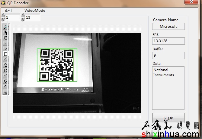Click the FPS label
Viewport: 202px width, 139px height.
click(x=156, y=34)
